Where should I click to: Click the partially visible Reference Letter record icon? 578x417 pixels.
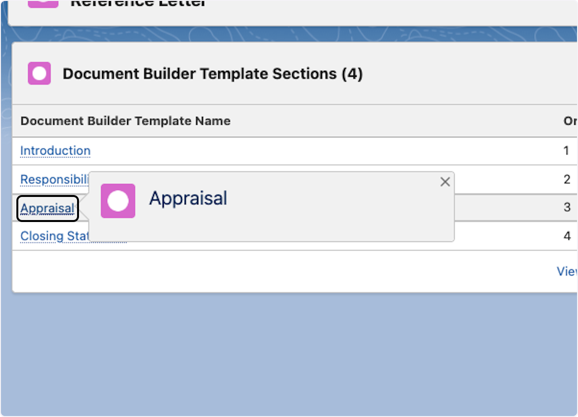(43, 3)
